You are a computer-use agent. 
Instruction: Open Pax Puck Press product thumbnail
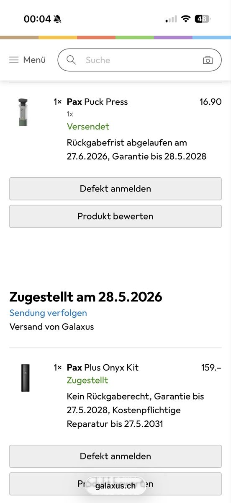23,112
